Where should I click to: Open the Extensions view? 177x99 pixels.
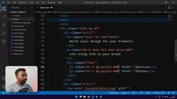point(4,42)
